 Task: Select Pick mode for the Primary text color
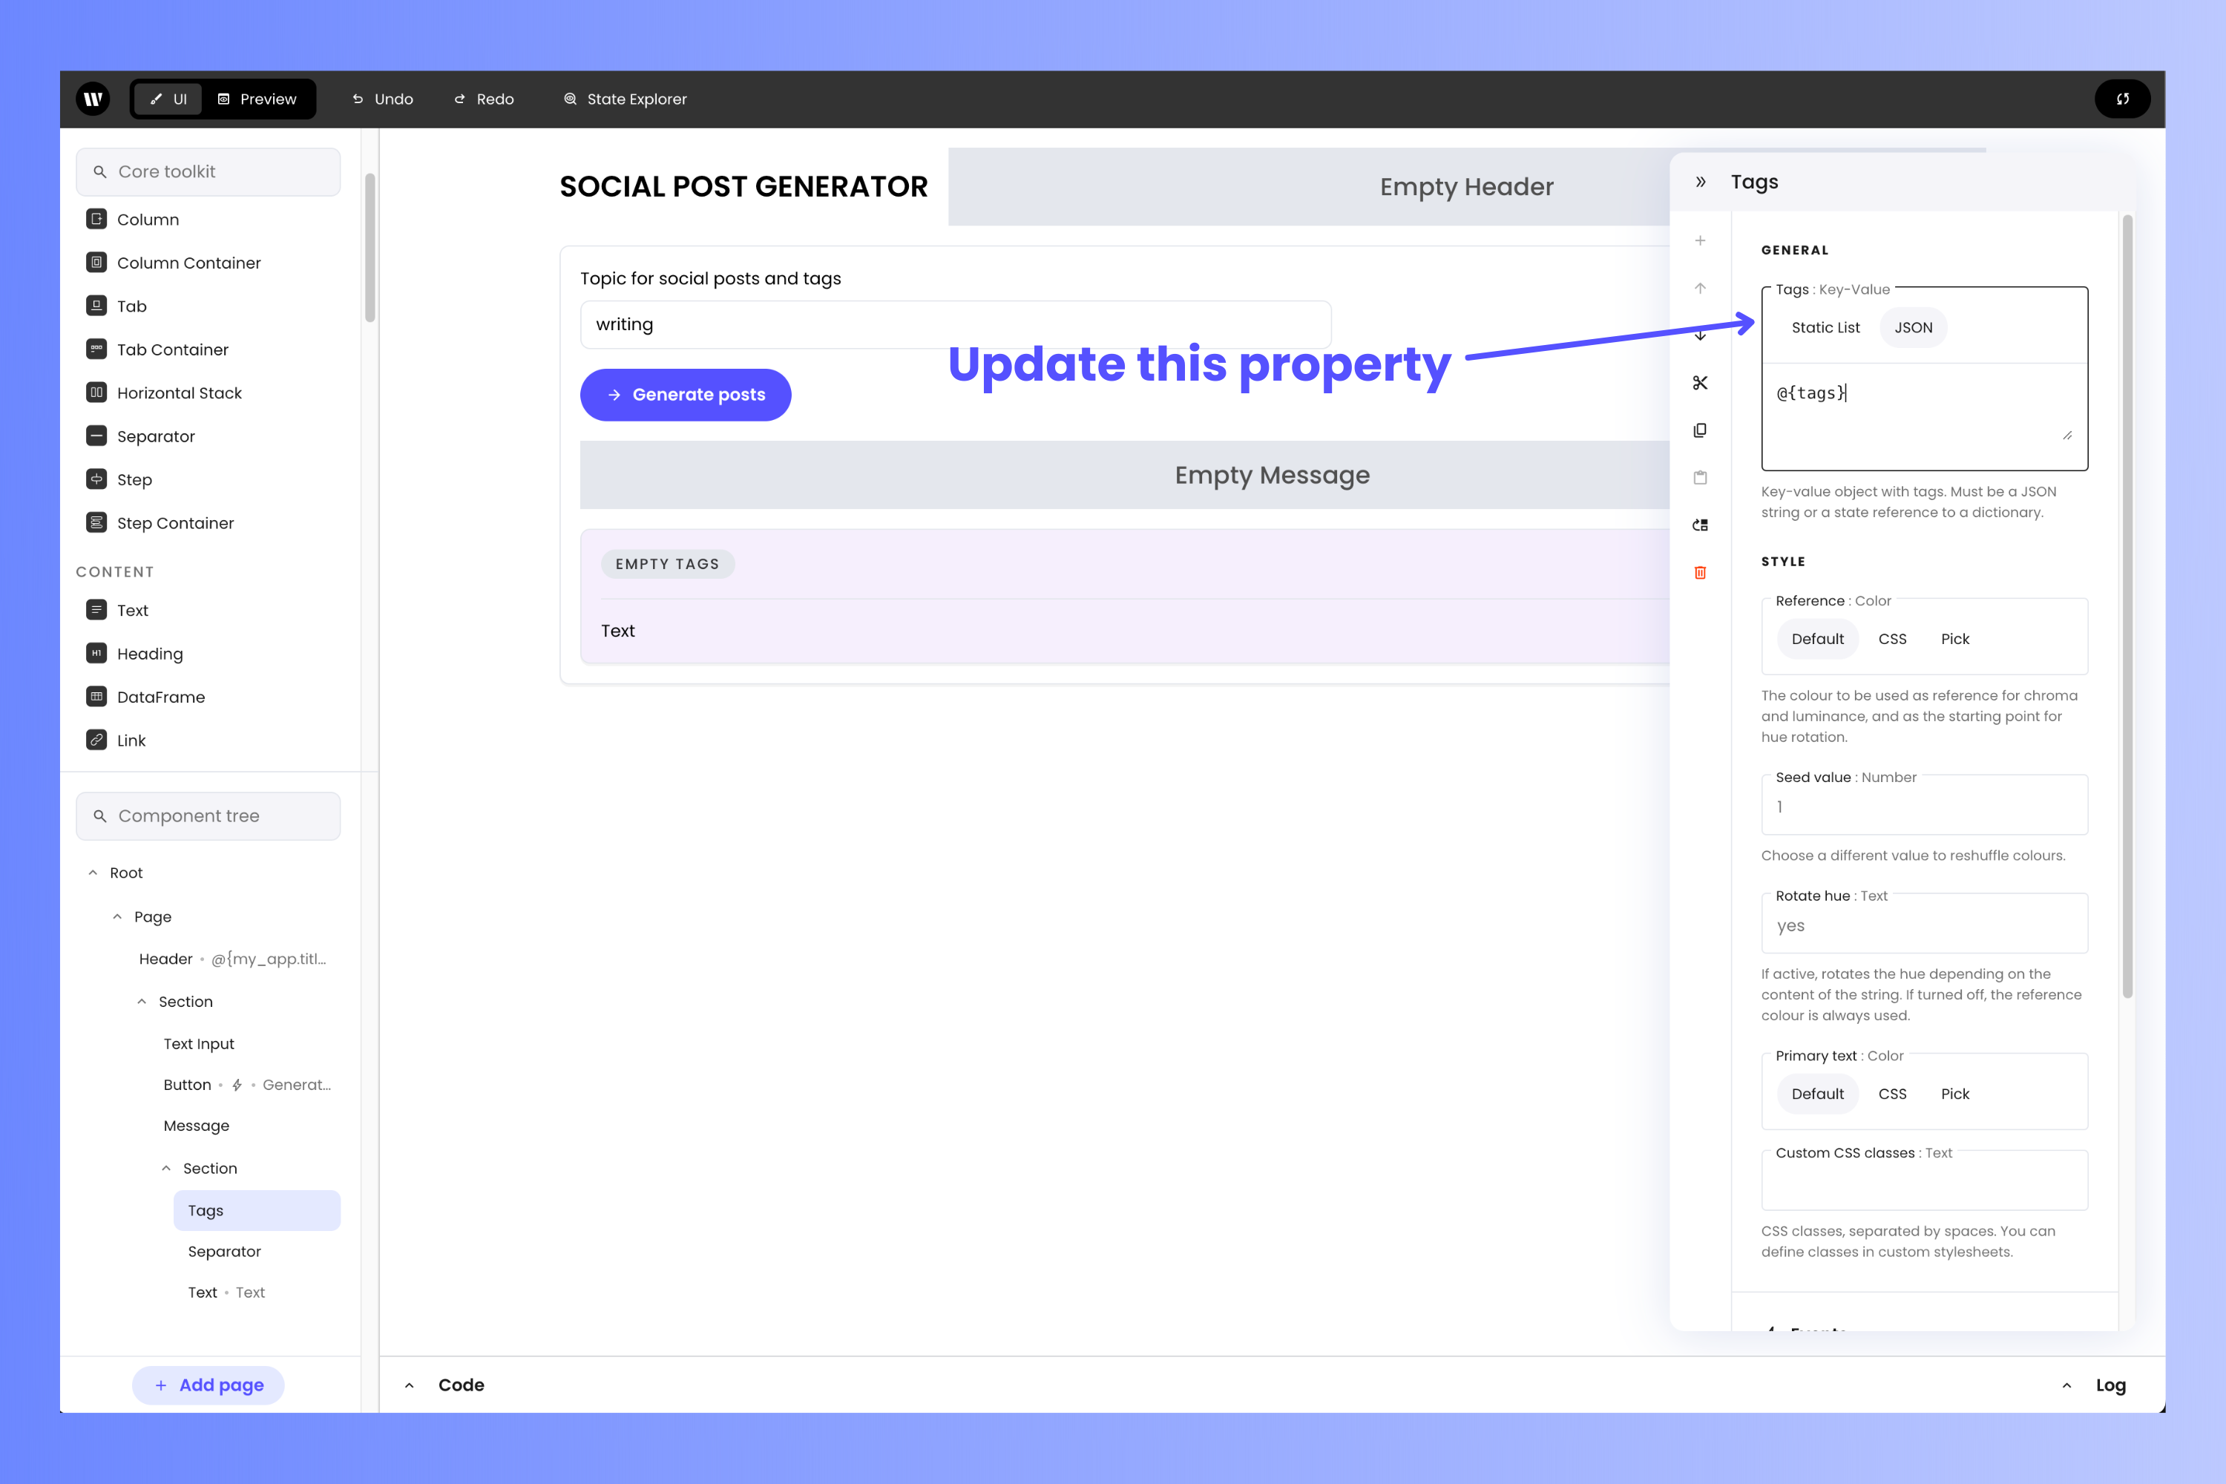pos(1954,1093)
